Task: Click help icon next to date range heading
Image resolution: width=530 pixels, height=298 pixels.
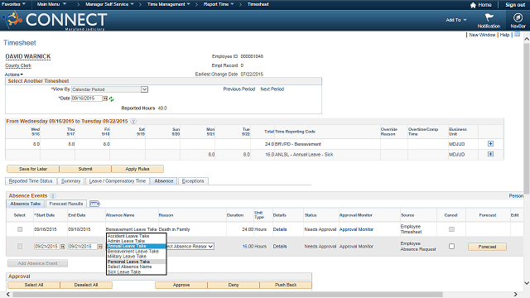Action: pos(133,122)
